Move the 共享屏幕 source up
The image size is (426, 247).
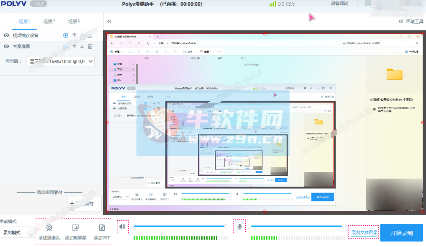(x=74, y=47)
